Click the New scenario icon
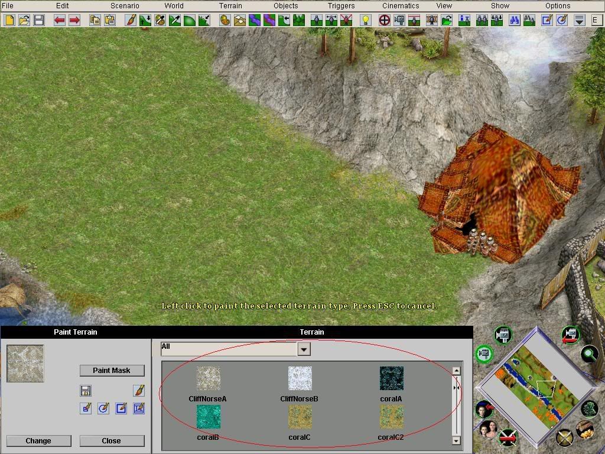The height and width of the screenshot is (454, 605). pyautogui.click(x=9, y=20)
